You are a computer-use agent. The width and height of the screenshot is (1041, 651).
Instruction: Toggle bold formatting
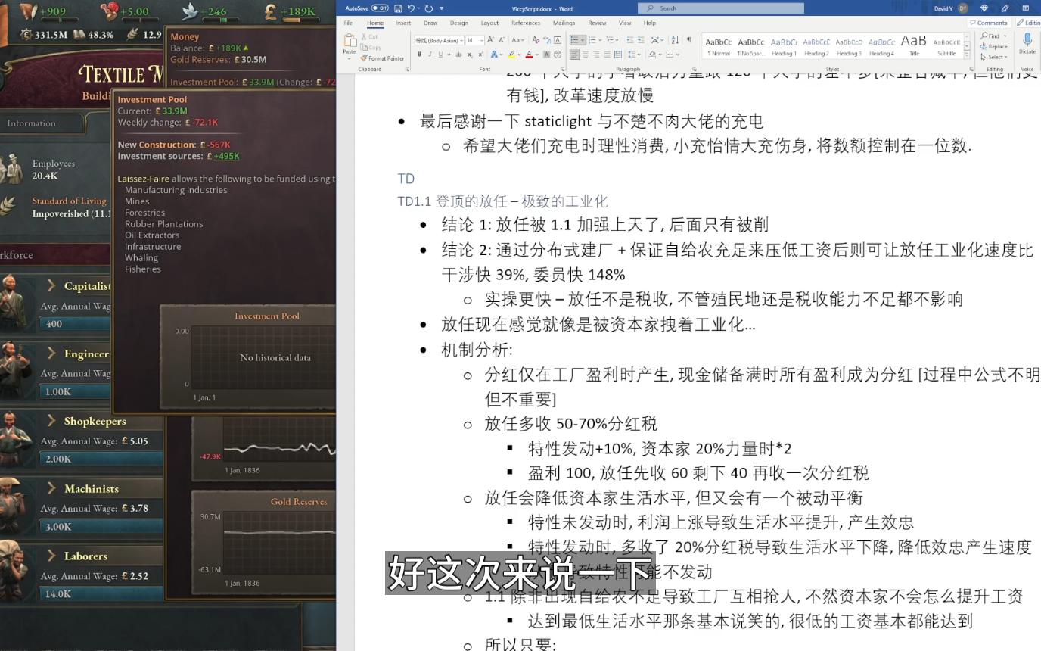tap(419, 55)
